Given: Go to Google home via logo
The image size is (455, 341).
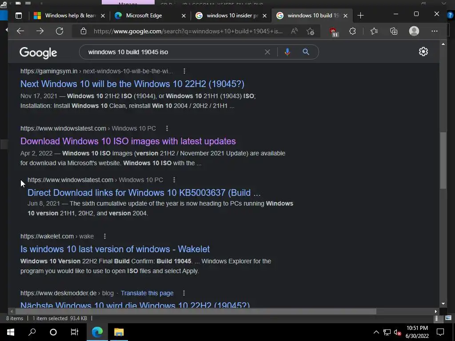Looking at the screenshot, I should click(38, 52).
